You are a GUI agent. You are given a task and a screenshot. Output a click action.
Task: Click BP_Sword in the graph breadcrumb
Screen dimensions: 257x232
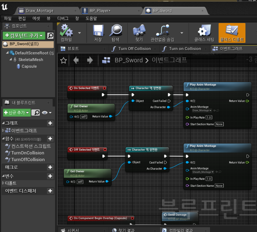tap(129, 60)
